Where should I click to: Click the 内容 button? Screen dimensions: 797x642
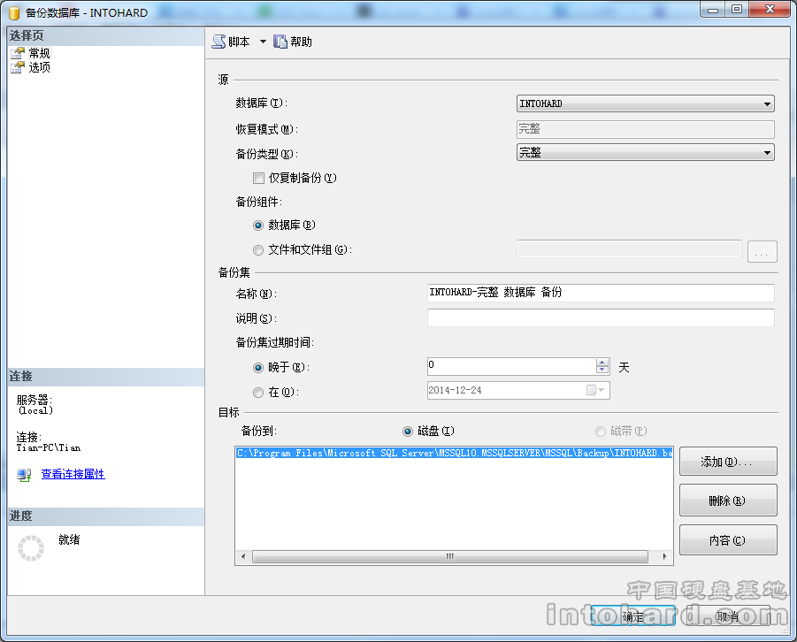(x=727, y=540)
